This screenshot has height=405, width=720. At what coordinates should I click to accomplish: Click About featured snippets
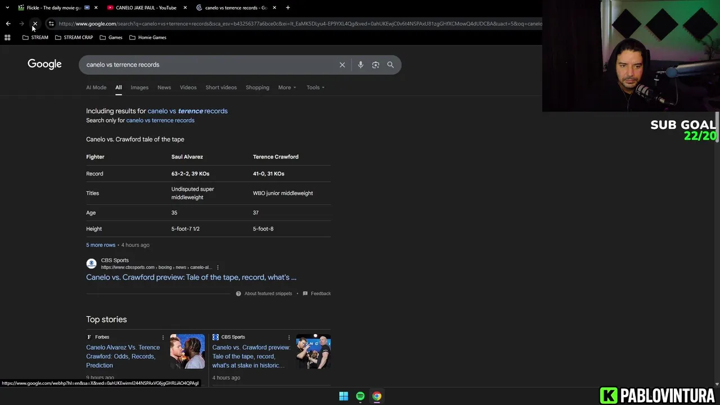(268, 294)
